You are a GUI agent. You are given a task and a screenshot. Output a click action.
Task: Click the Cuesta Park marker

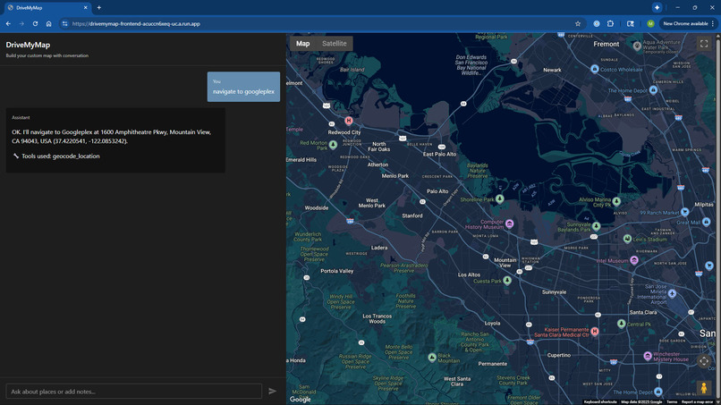tap(506, 281)
